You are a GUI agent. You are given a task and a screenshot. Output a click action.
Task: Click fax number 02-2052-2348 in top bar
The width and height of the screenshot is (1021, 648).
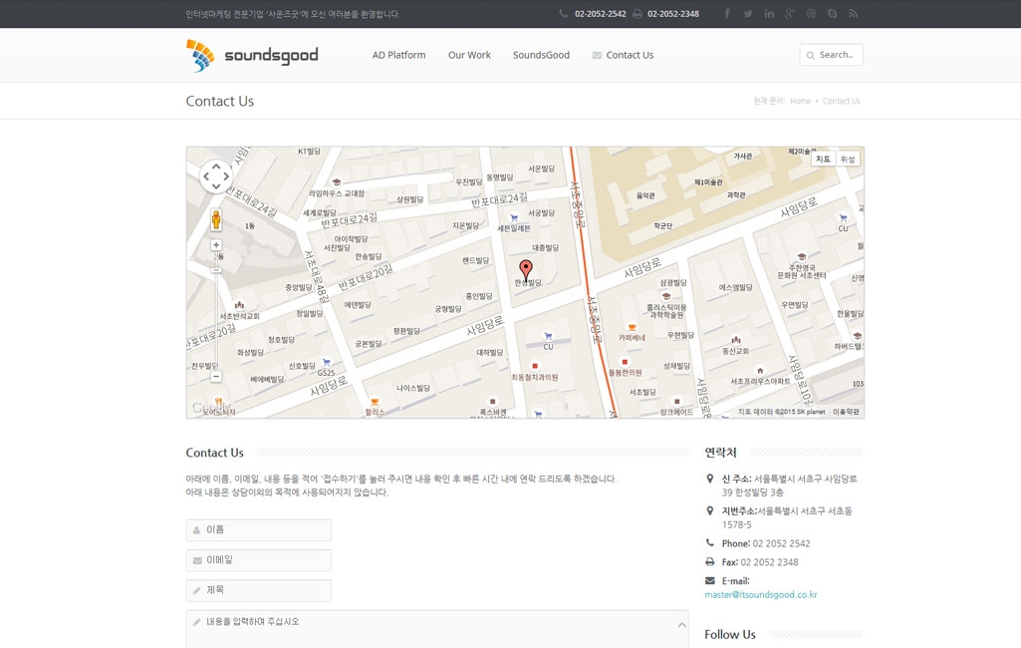tap(673, 14)
